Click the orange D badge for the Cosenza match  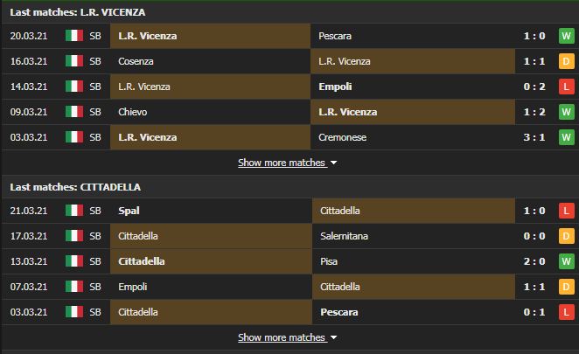pyautogui.click(x=566, y=61)
